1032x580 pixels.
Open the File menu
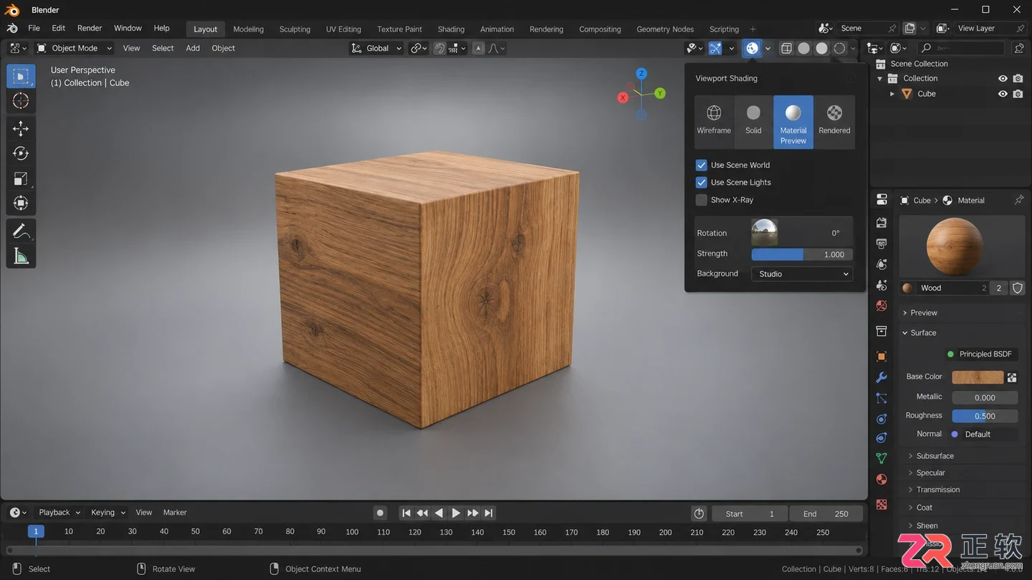click(34, 28)
